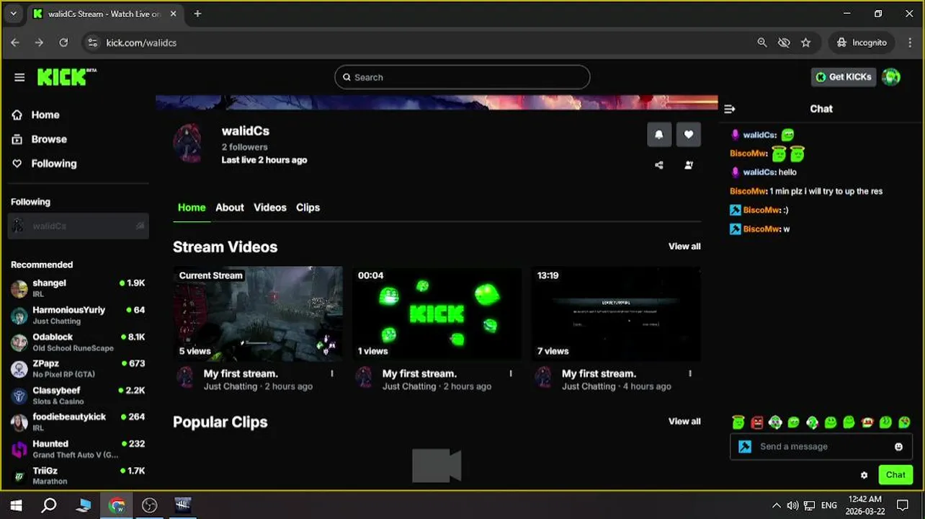View all Stream Videos
Screen dimensions: 925x519
click(x=684, y=247)
